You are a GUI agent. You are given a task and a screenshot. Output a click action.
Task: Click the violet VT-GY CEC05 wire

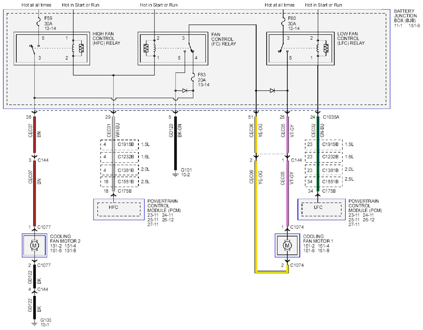tap(287, 171)
